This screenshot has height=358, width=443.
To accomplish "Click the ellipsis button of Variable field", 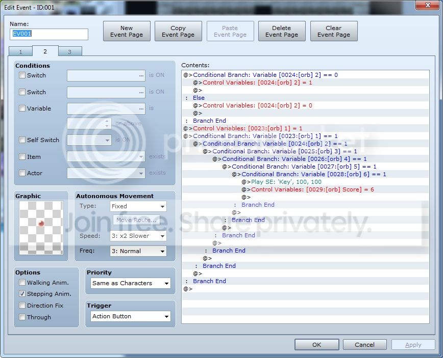I will pos(141,109).
